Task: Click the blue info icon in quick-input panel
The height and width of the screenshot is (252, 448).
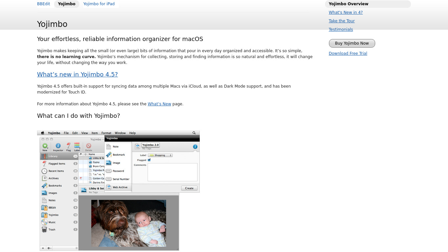Action: point(195,147)
